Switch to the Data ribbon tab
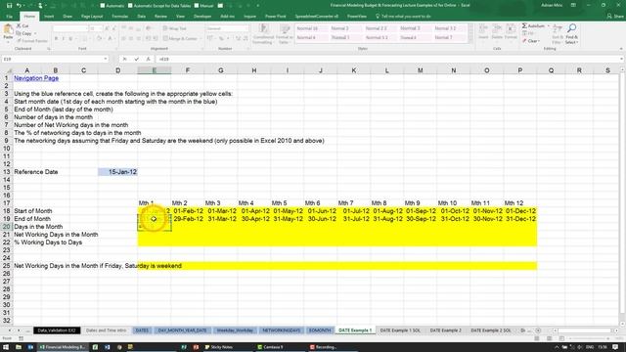The image size is (626, 352). [x=141, y=17]
